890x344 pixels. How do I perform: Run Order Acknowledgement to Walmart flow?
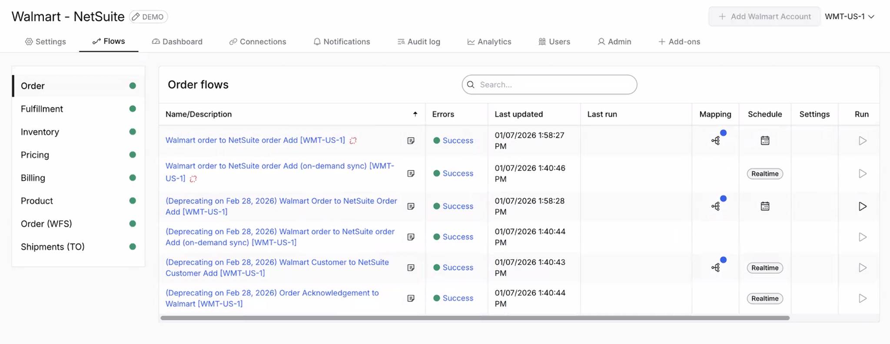click(863, 298)
